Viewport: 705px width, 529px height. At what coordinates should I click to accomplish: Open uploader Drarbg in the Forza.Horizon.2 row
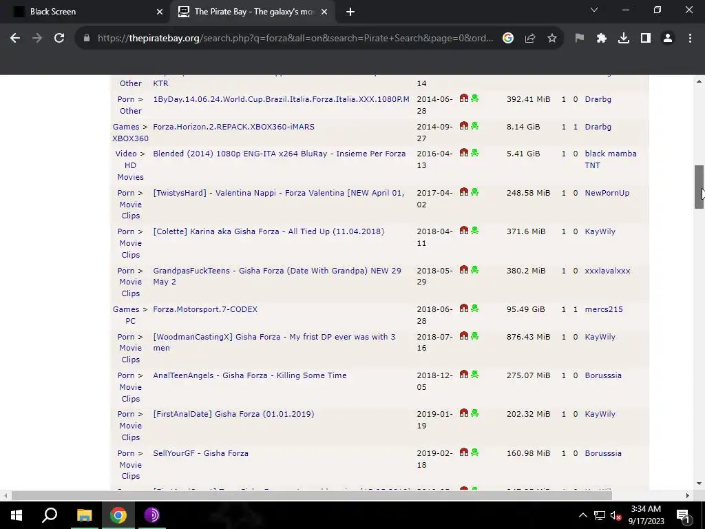point(598,127)
